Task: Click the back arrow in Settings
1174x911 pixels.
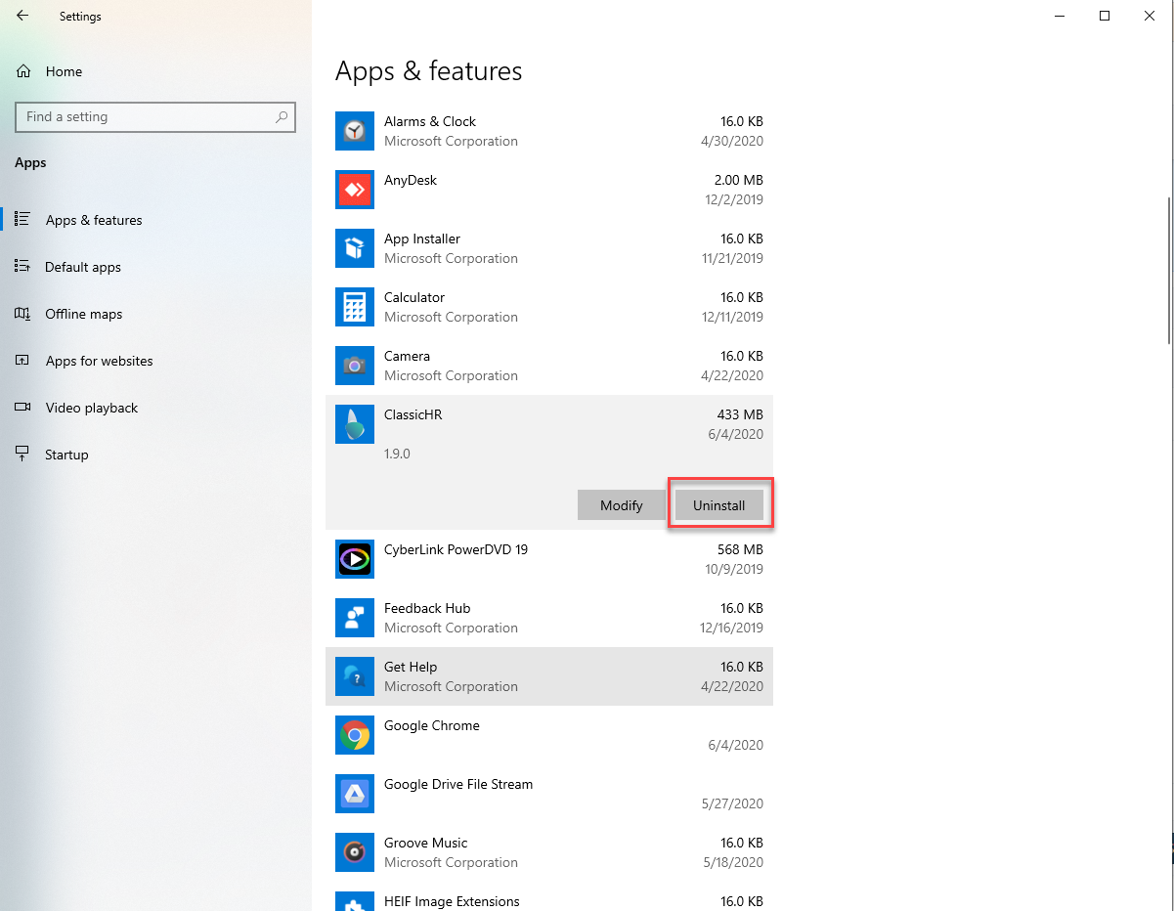Action: tap(22, 16)
